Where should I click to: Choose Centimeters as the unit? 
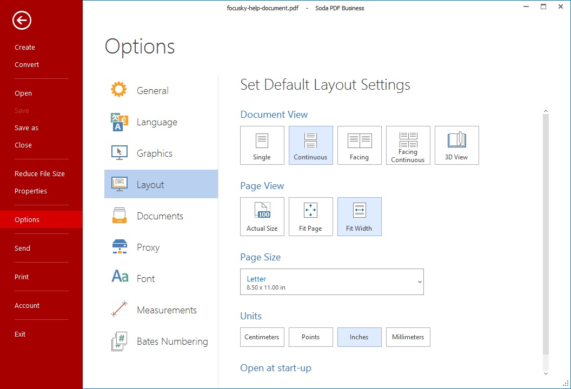262,337
